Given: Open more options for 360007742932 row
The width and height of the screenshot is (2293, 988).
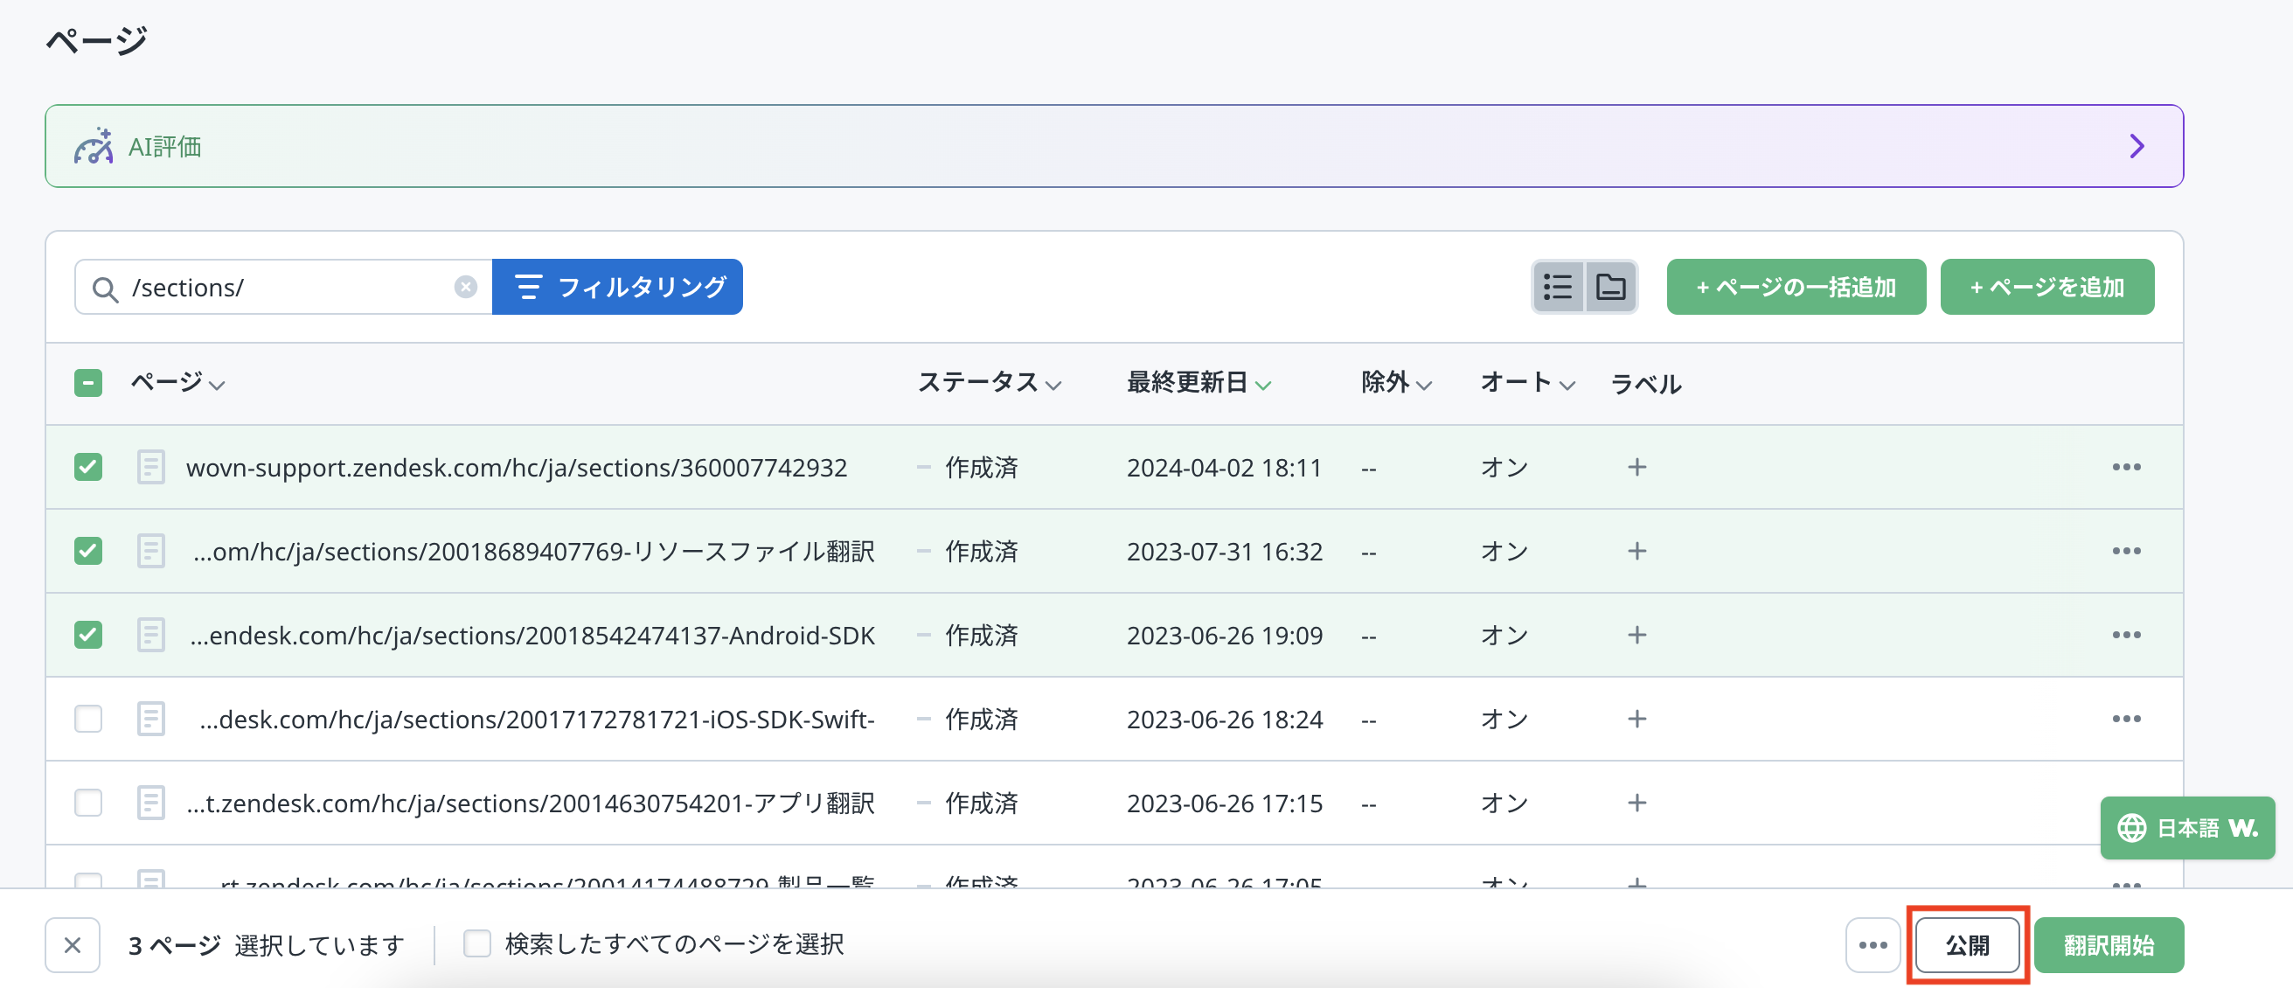Looking at the screenshot, I should pyautogui.click(x=2126, y=467).
